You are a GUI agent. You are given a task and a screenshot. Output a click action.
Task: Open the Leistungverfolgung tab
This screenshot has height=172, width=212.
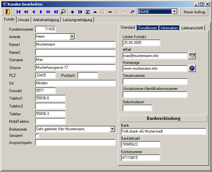click(77, 20)
